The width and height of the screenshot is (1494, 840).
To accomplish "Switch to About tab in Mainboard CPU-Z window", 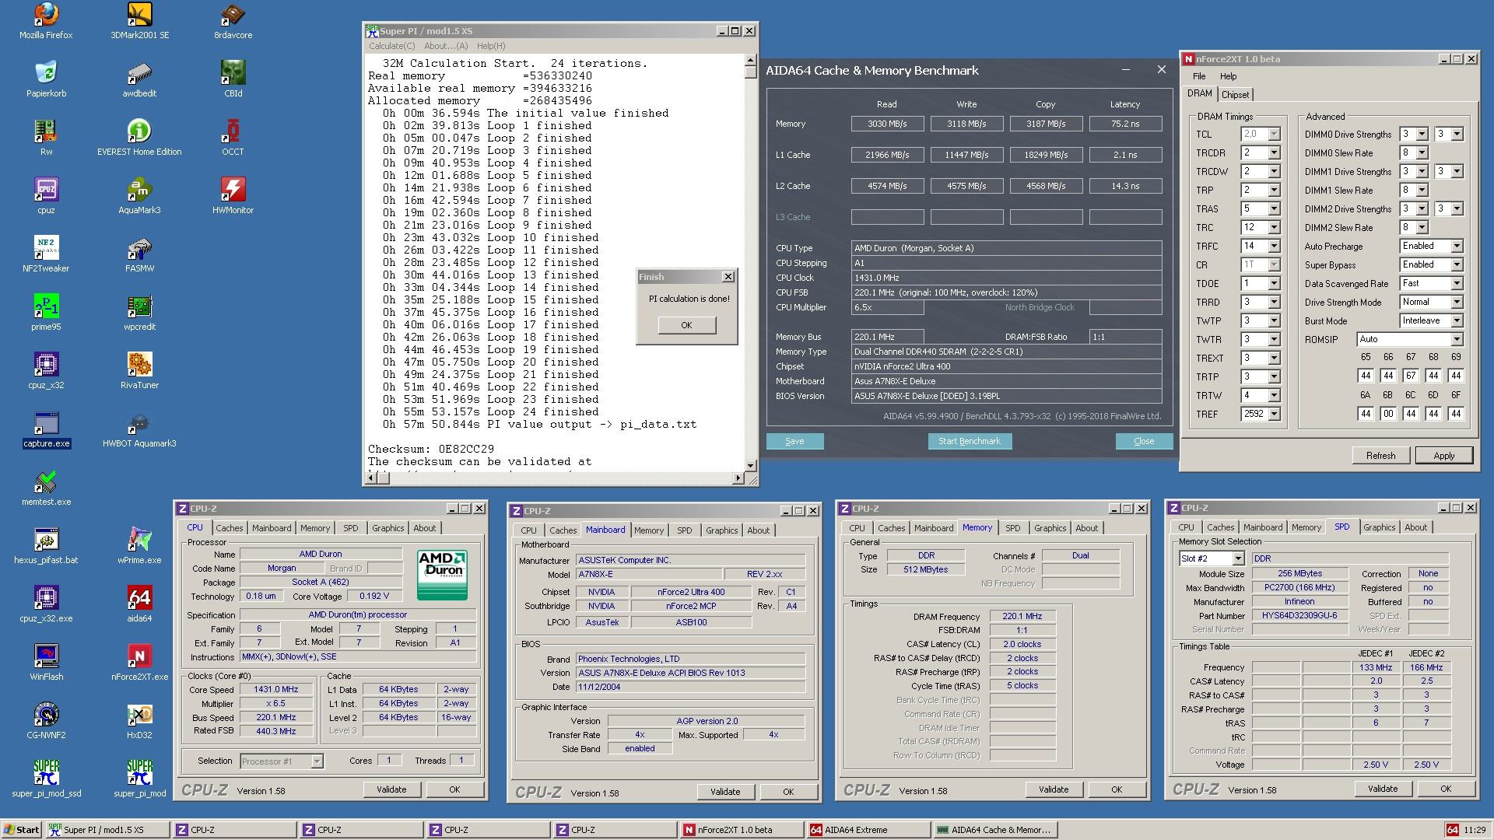I will [758, 530].
